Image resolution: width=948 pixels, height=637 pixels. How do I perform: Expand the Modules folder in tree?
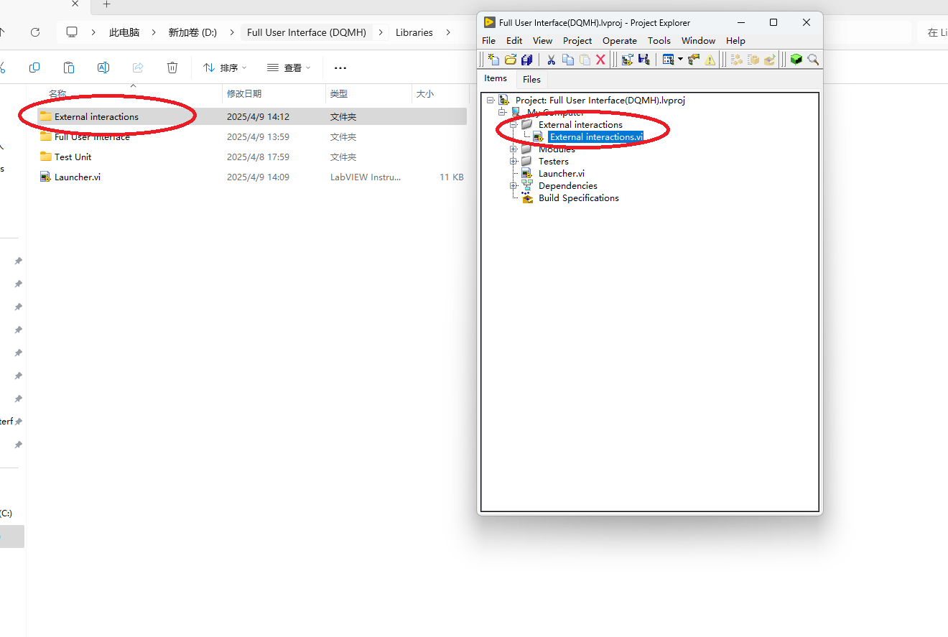click(x=513, y=149)
